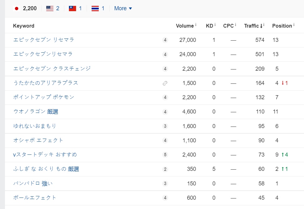The image size is (304, 209).
Task: Open keyword エピックセブンリセマラ without space
Action: click(x=43, y=54)
